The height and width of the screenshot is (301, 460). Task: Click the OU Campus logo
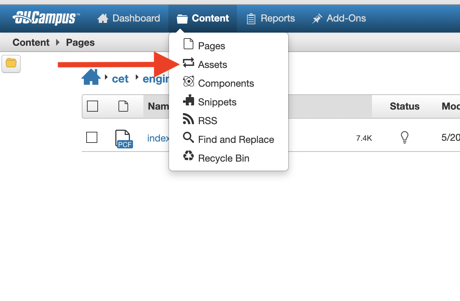tap(46, 18)
